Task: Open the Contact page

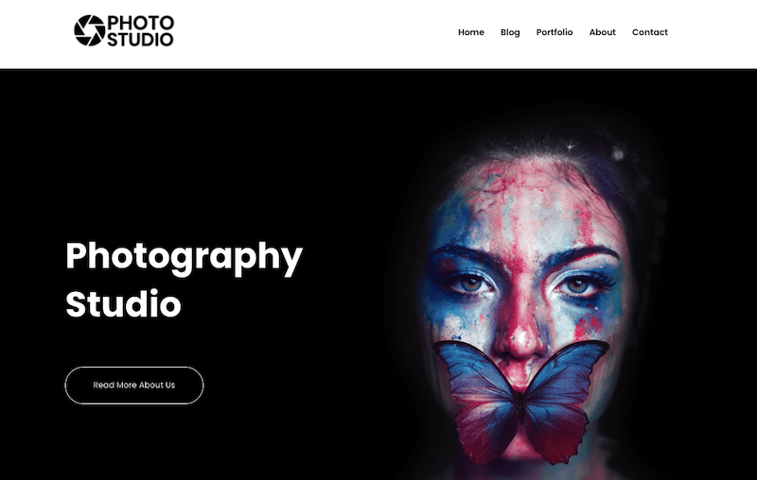Action: (650, 32)
